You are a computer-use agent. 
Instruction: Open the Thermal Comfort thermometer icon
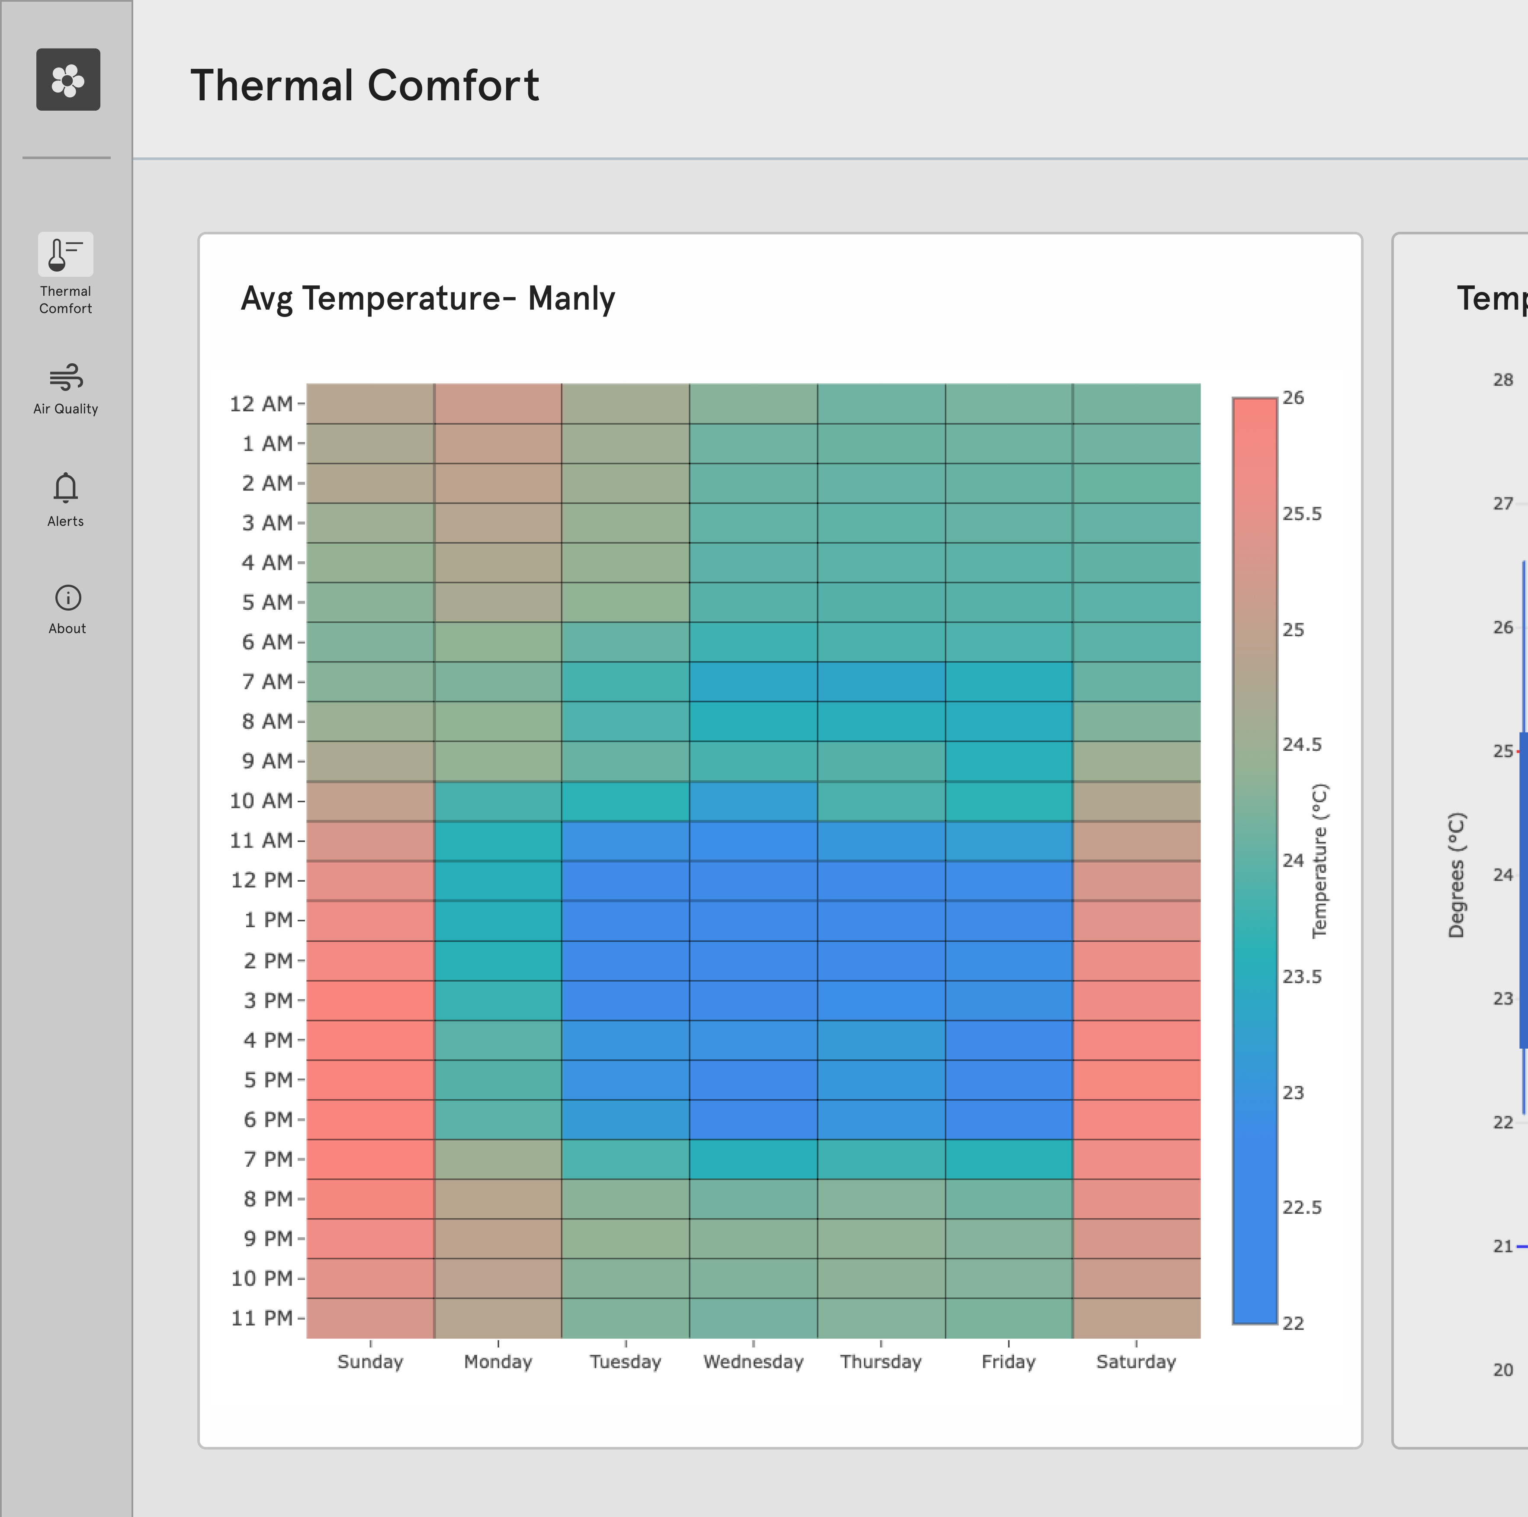(66, 254)
